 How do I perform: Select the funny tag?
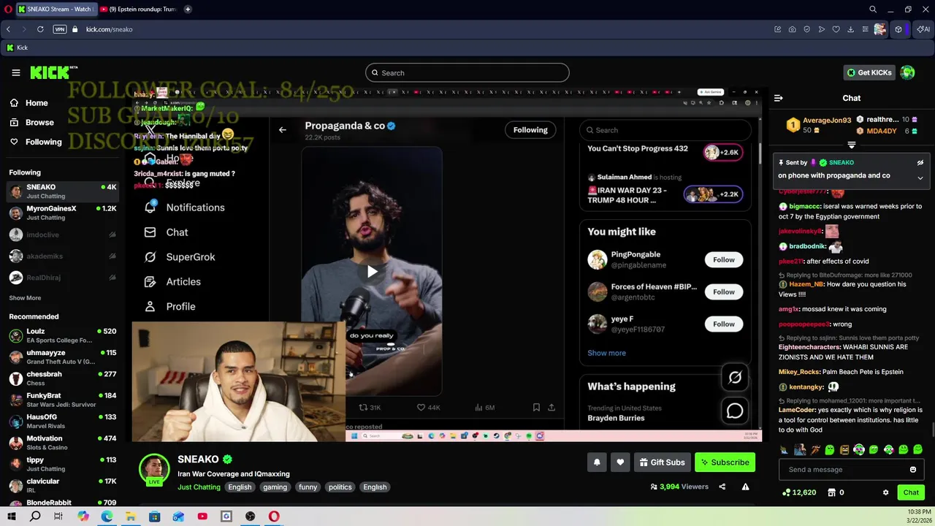tap(308, 487)
